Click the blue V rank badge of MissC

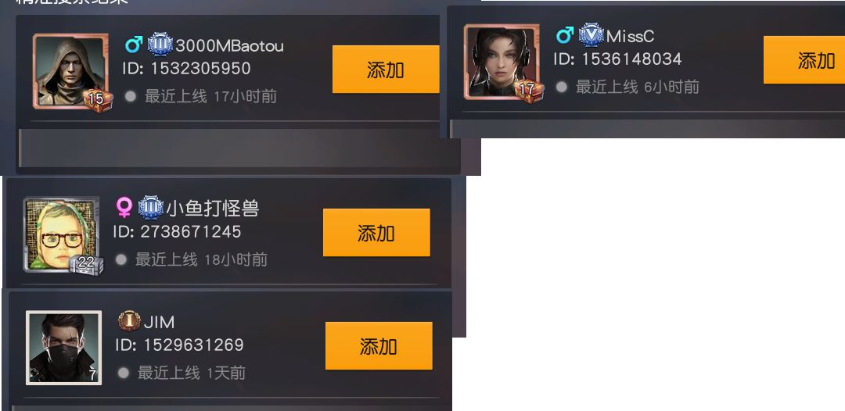(591, 35)
